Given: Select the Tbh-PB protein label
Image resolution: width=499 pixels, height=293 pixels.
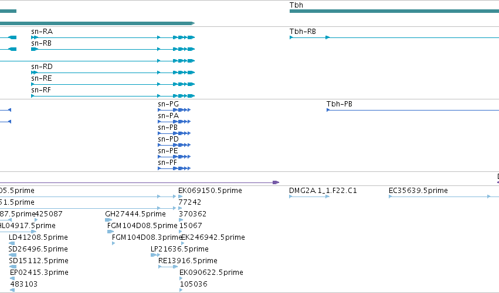Looking at the screenshot, I should point(340,104).
